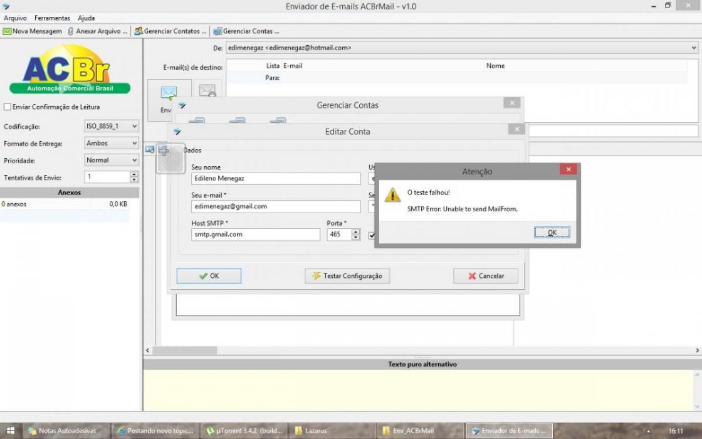The width and height of the screenshot is (702, 439).
Task: Close the Gerenciar Contas window
Action: point(511,103)
